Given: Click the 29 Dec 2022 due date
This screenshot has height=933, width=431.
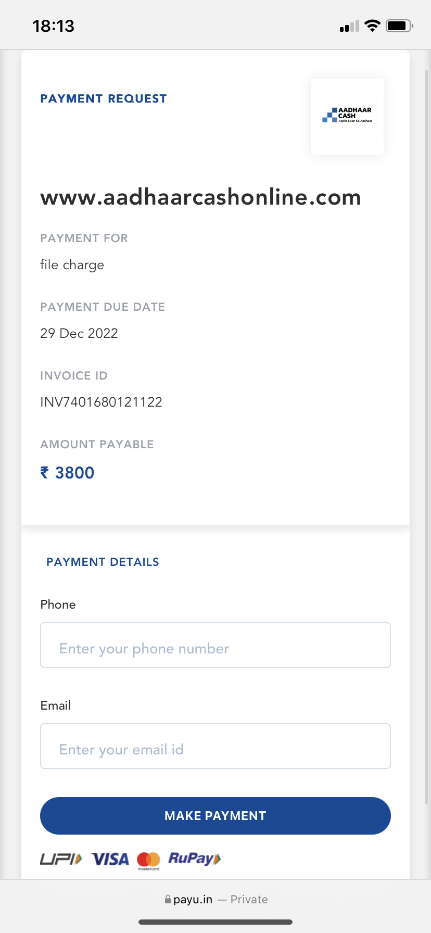Looking at the screenshot, I should click(x=79, y=333).
